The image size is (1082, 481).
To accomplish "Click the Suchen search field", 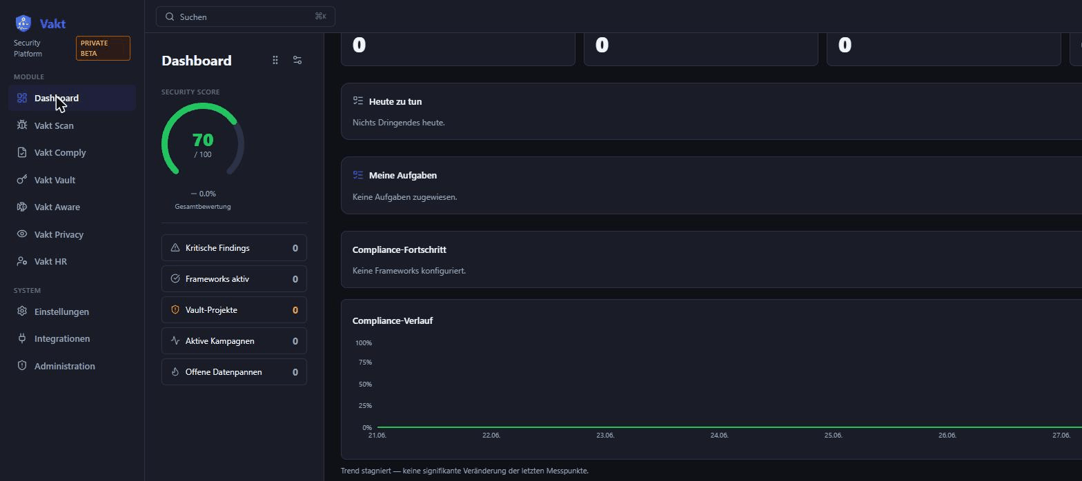I will 246,17.
